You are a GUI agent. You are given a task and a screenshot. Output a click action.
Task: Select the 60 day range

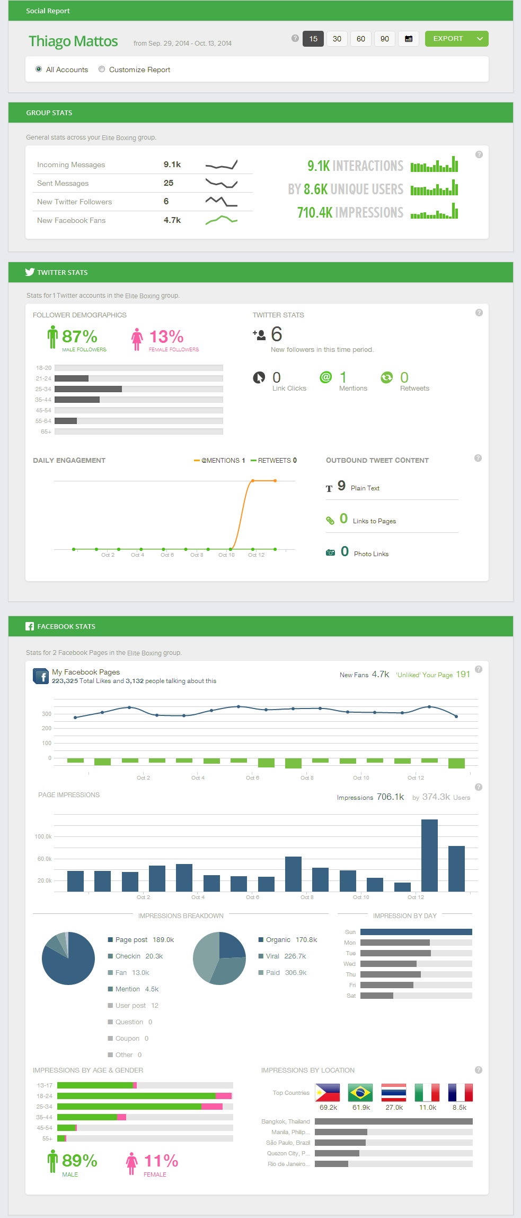pos(361,39)
